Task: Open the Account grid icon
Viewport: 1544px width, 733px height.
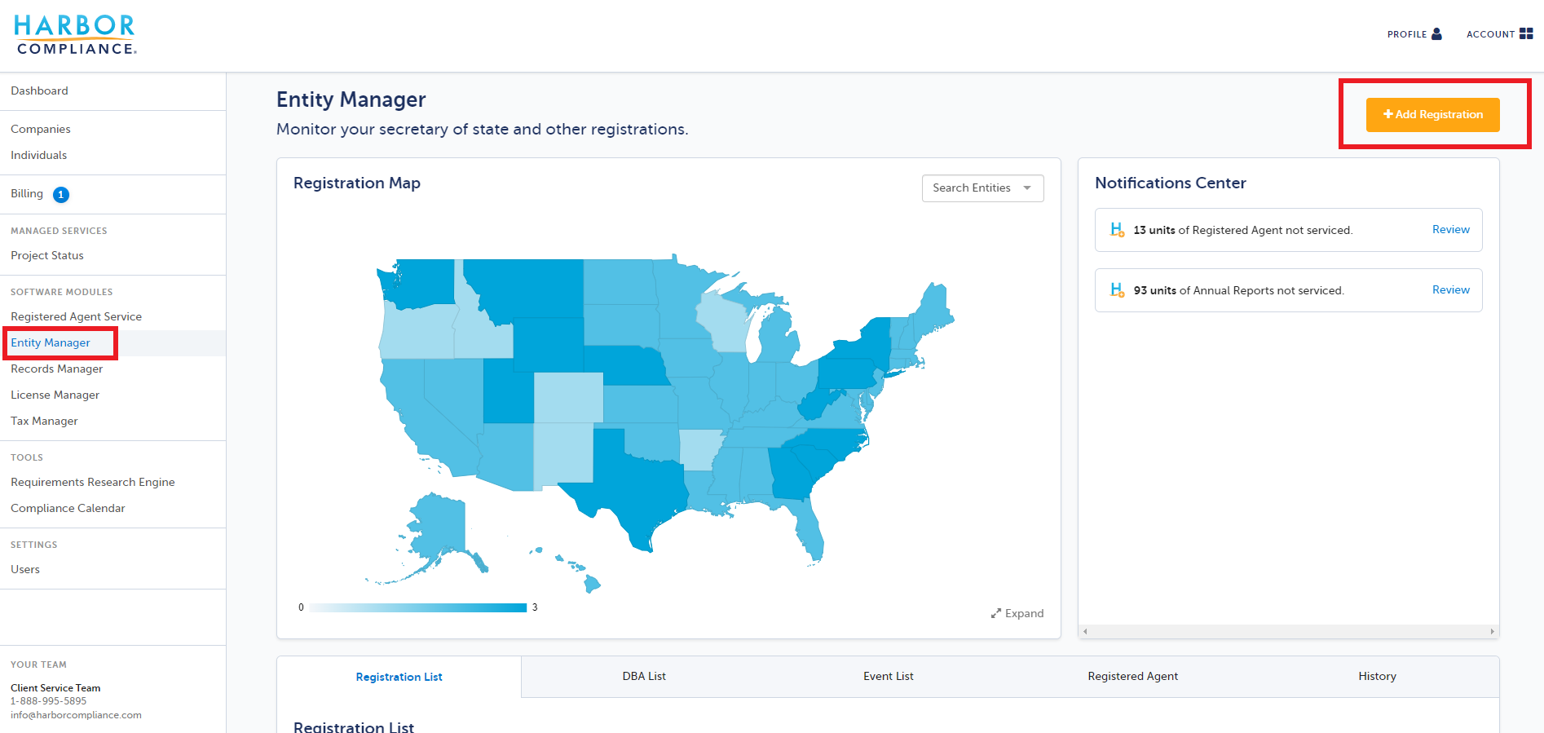Action: coord(1526,33)
